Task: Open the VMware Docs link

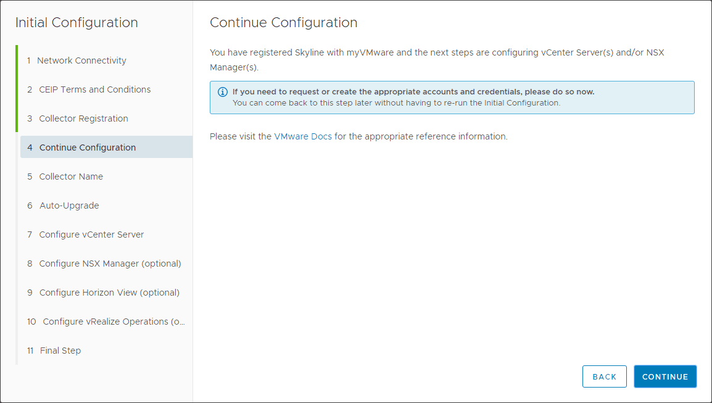Action: click(x=302, y=136)
